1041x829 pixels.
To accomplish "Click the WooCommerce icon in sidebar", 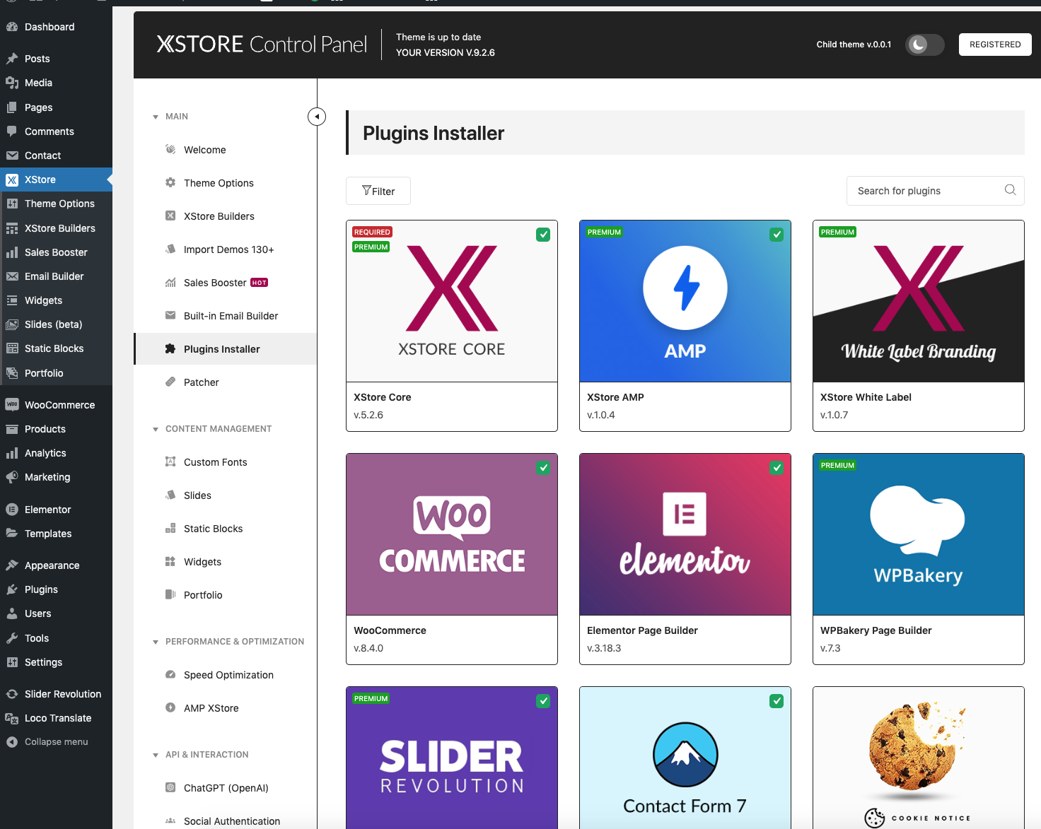I will pos(12,405).
